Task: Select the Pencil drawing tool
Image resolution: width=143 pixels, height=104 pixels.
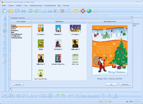Action: [x=5, y=62]
